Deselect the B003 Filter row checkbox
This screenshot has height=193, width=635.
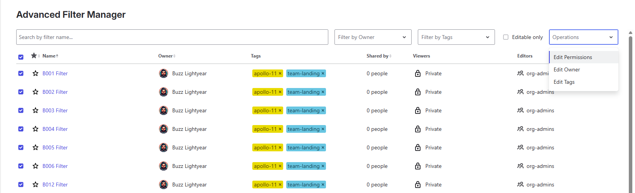click(21, 110)
